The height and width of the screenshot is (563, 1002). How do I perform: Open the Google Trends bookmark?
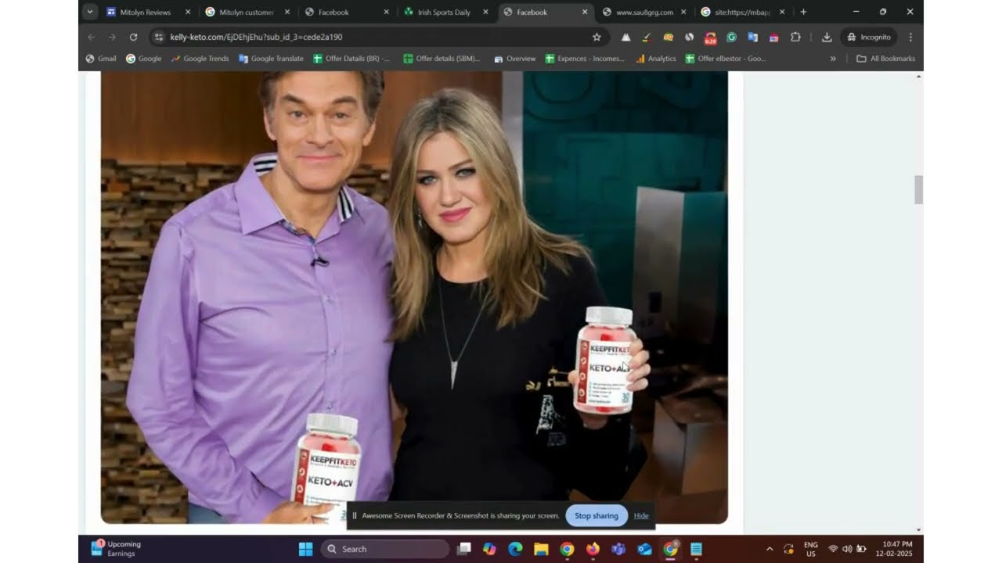pos(200,59)
